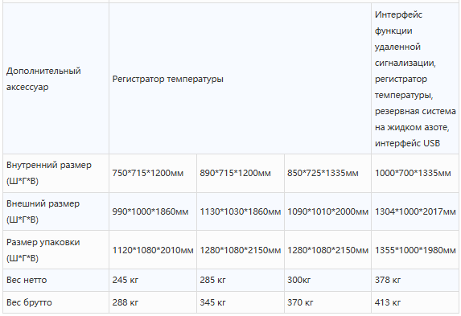Click the 'Вес нетто' row label
This screenshot has width=461, height=316.
point(27,280)
